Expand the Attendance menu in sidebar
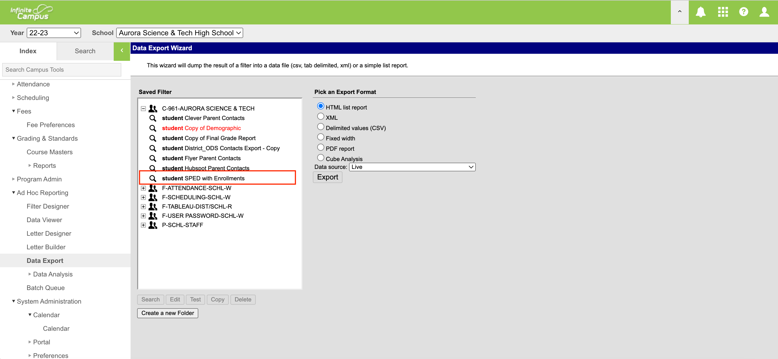 (x=13, y=84)
